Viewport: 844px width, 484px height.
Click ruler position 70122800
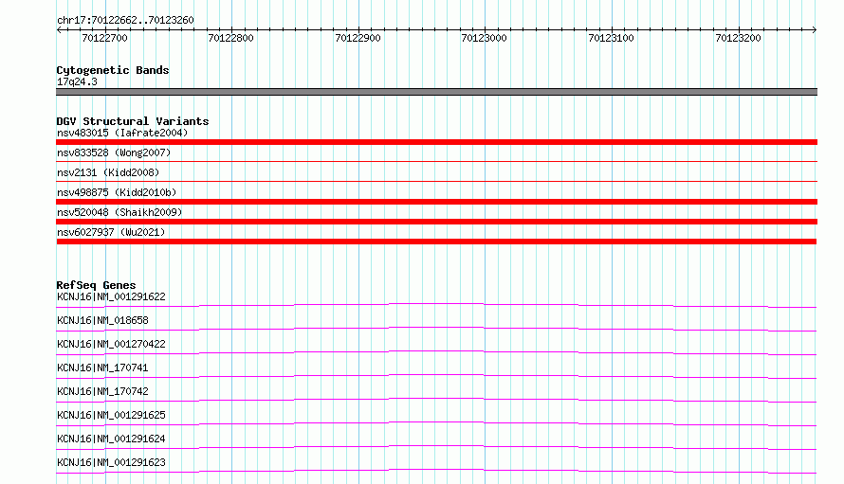[231, 38]
